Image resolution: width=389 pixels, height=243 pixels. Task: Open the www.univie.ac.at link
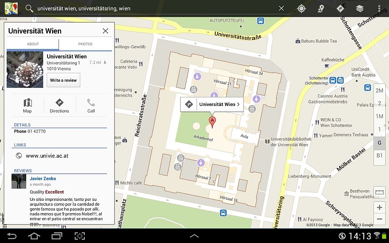(47, 155)
